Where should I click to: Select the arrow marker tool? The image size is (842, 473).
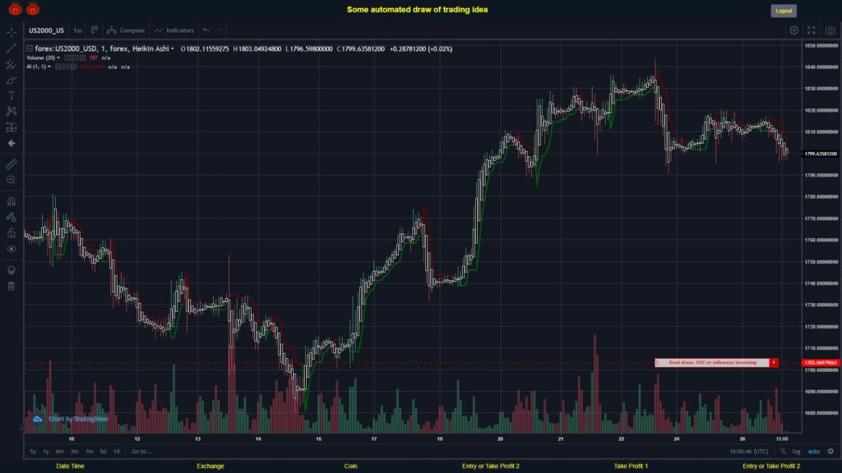[12, 143]
